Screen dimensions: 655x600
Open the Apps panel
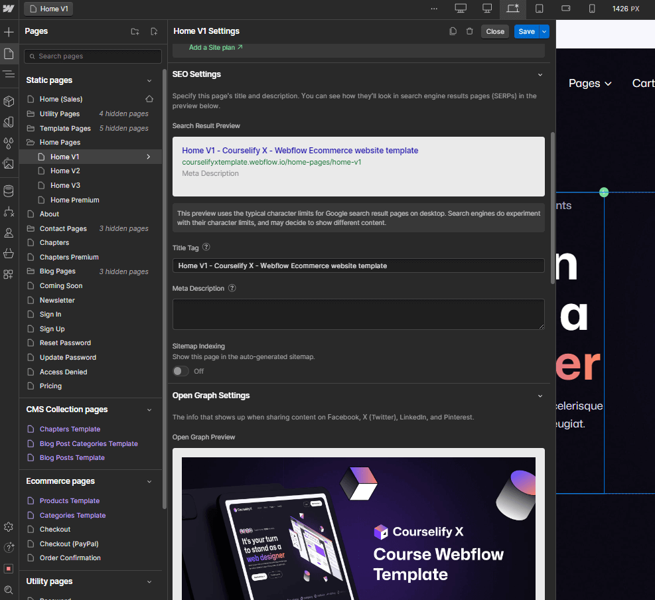(9, 274)
